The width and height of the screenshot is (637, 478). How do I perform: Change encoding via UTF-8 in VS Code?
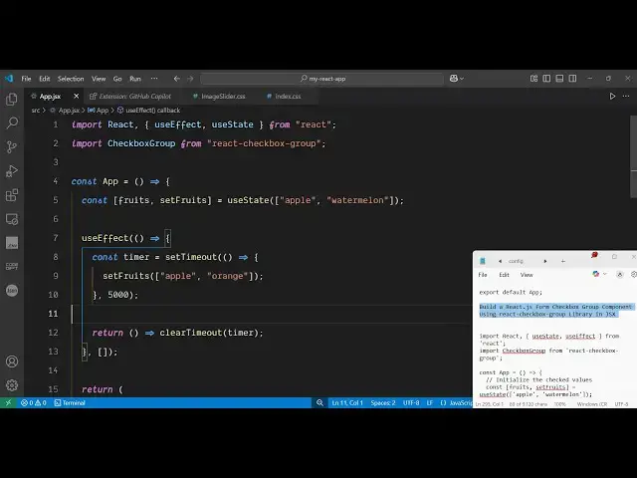tap(411, 402)
